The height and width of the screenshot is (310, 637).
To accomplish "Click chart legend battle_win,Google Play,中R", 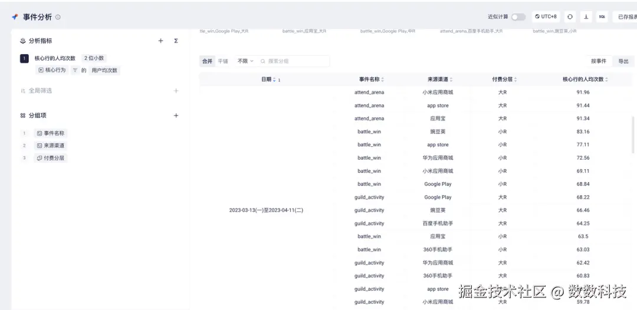I will pyautogui.click(x=388, y=31).
